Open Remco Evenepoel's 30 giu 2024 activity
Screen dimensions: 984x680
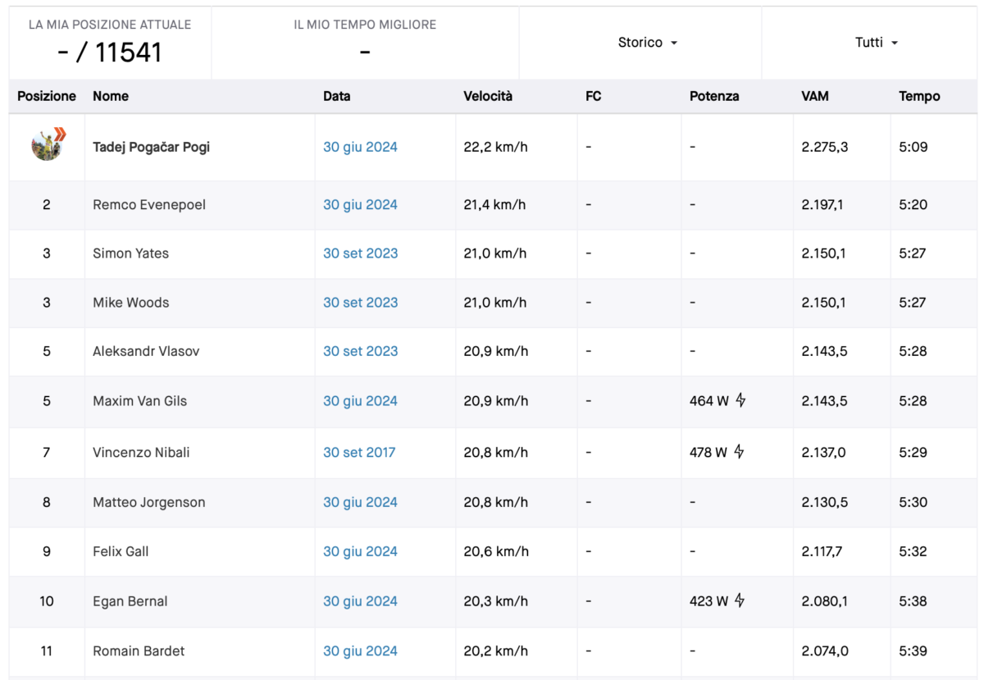(360, 204)
